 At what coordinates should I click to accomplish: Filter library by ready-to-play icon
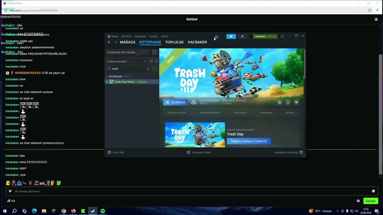coord(156,61)
